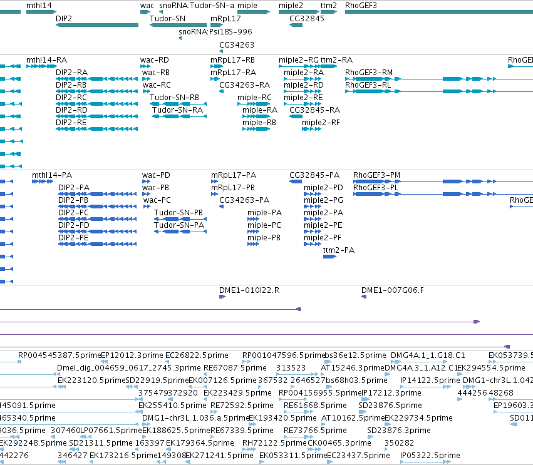Screen dimensions: 533x465
Task: Click transcript mthl14-RA
Action: tap(41, 66)
